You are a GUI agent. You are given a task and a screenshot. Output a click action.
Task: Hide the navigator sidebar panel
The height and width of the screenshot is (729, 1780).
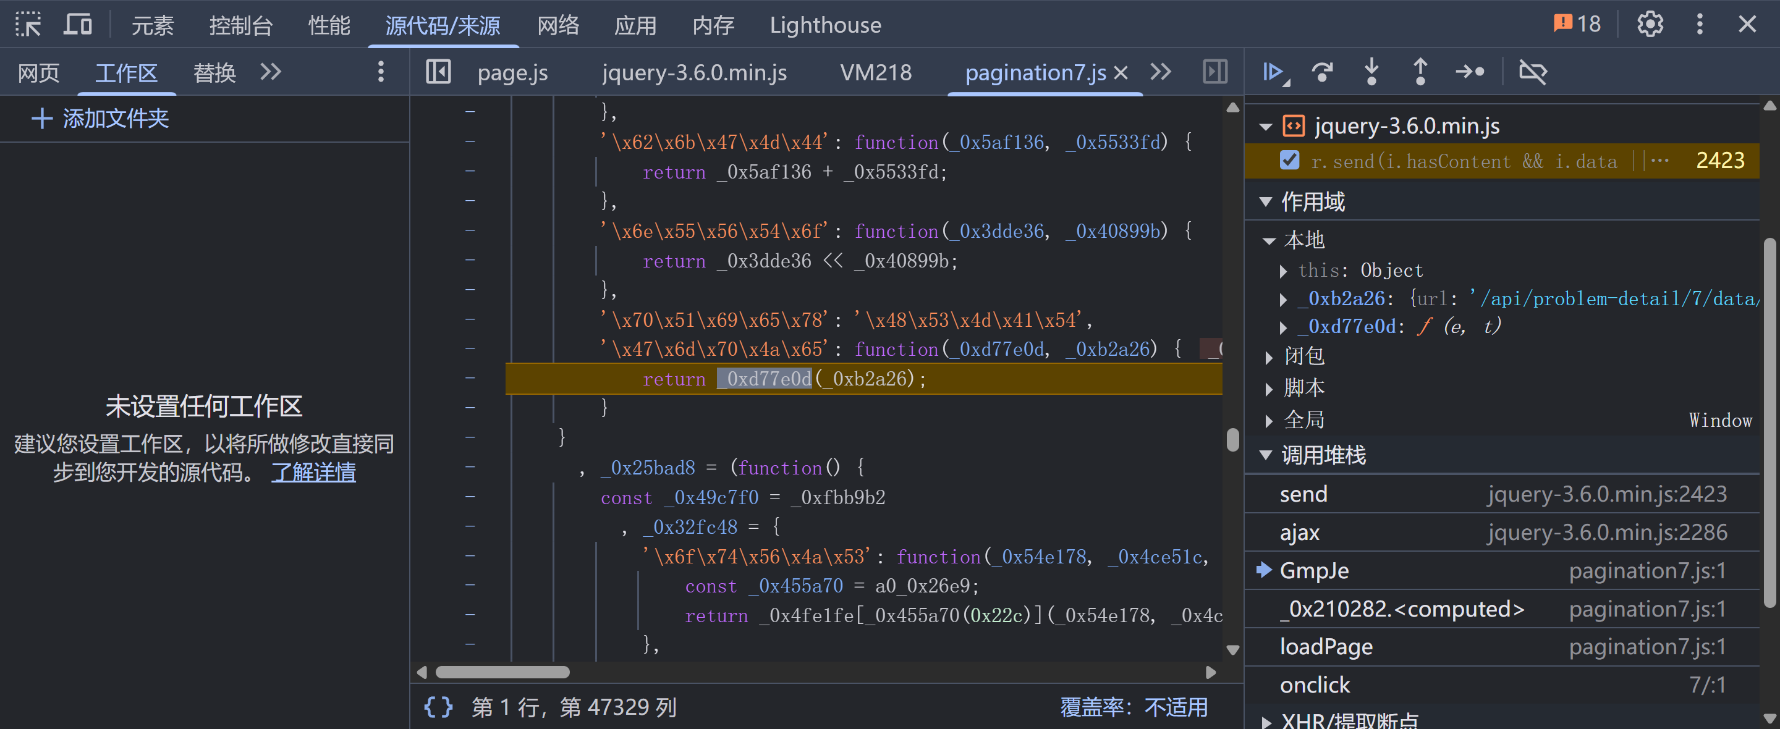click(x=438, y=72)
